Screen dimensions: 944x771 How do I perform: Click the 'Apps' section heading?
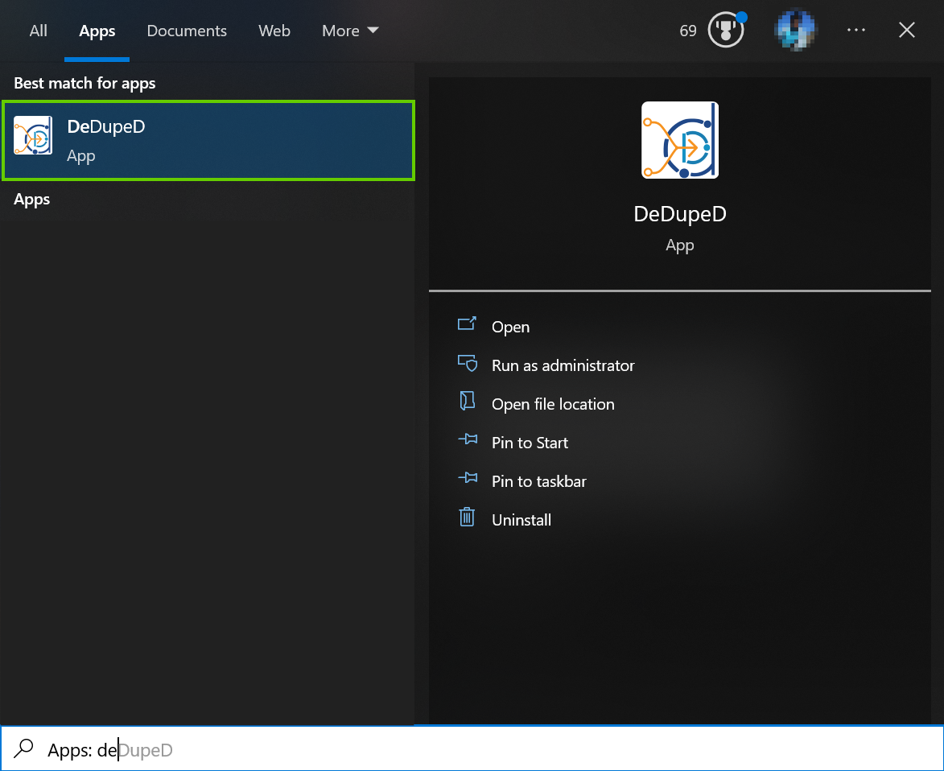pos(32,200)
